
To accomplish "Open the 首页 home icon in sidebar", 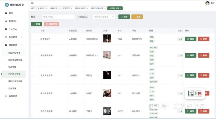I will tap(6, 13).
